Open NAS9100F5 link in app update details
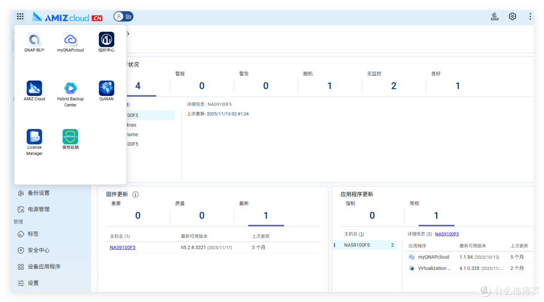 pos(447,234)
